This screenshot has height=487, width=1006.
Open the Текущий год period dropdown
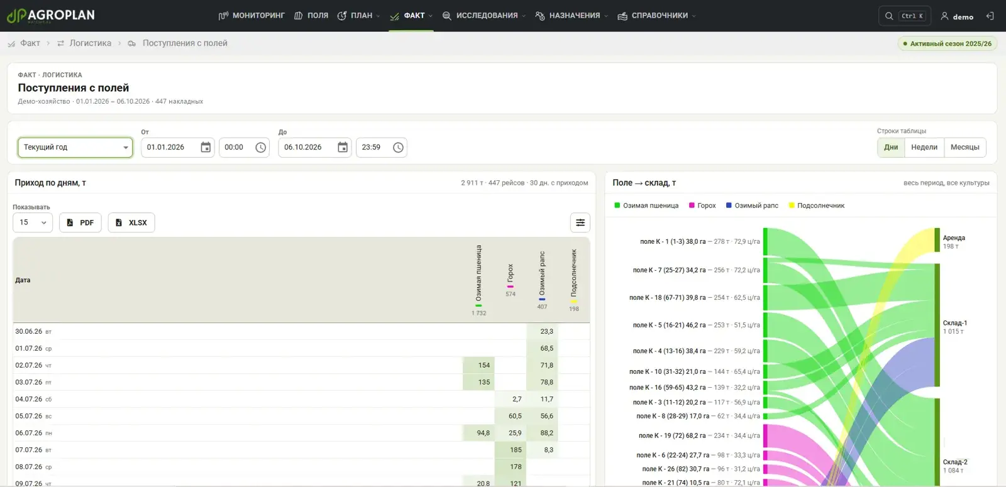75,147
